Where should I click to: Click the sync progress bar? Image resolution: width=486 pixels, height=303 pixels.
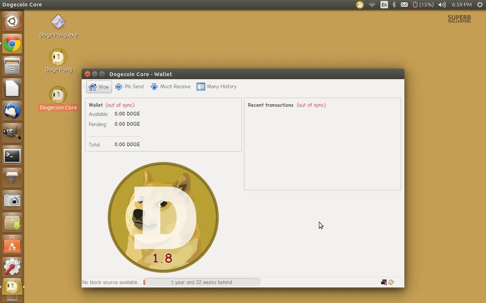coord(202,282)
